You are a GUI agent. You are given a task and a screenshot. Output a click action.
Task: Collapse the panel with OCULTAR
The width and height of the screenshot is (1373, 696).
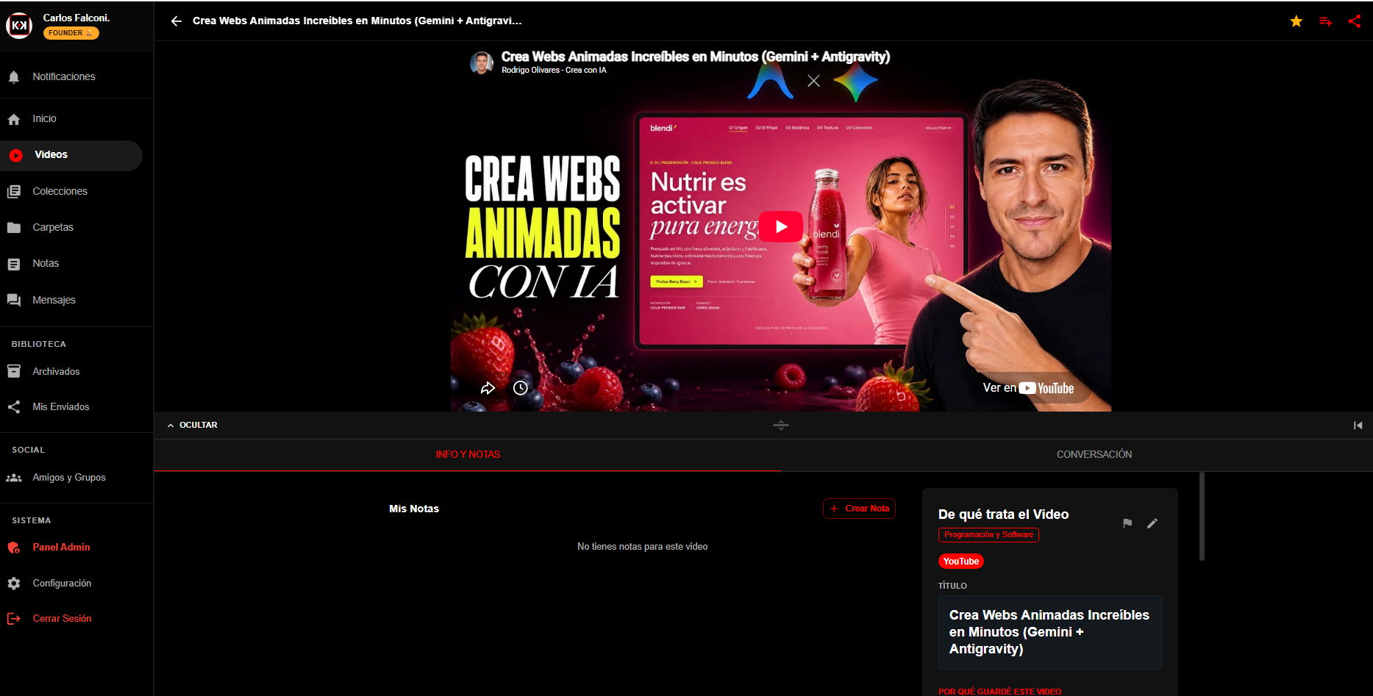point(192,425)
